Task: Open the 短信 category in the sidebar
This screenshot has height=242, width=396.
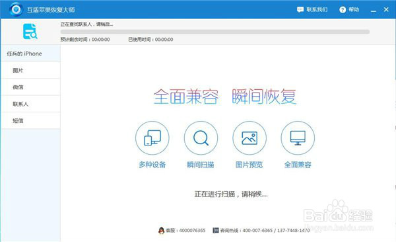Action: coord(30,120)
